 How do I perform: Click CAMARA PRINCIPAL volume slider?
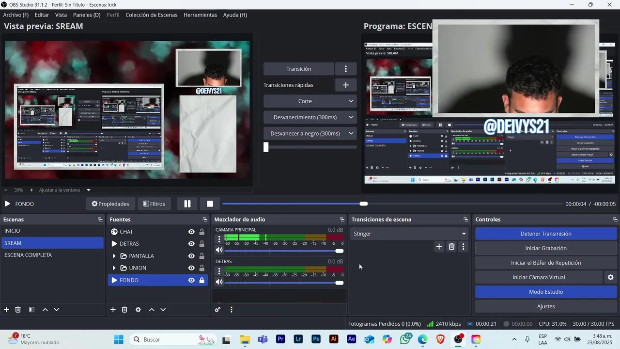[x=284, y=251]
